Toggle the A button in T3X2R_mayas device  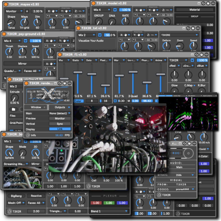coord(27,11)
